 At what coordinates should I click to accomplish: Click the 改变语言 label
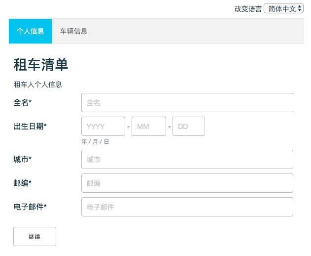248,9
